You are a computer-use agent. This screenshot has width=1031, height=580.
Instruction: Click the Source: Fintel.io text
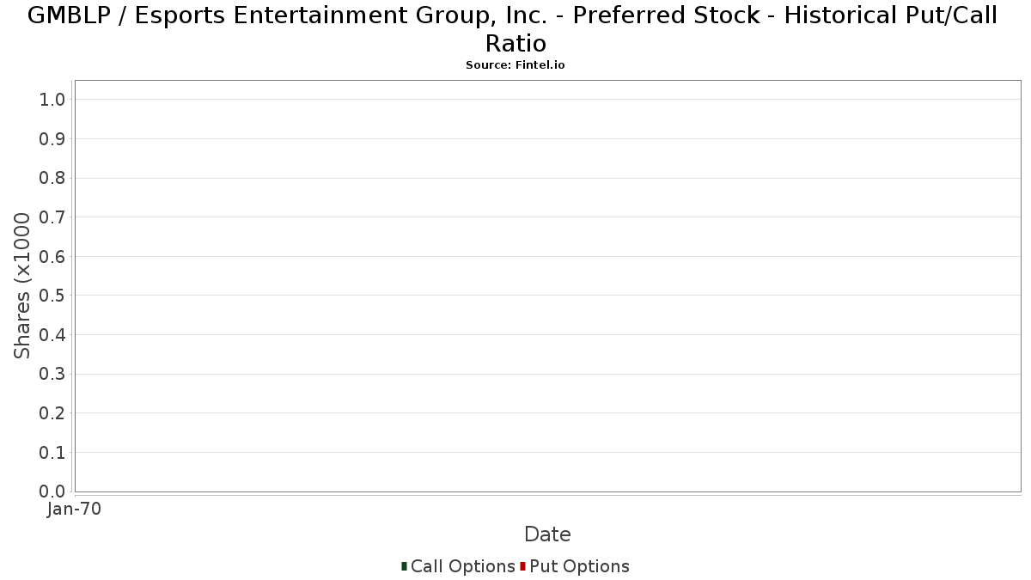pyautogui.click(x=515, y=65)
